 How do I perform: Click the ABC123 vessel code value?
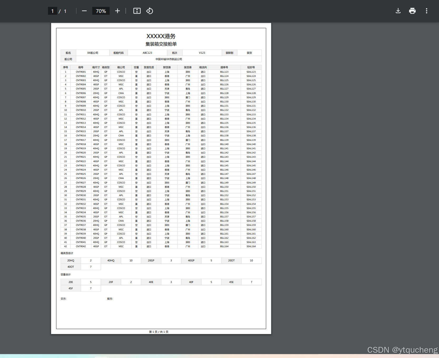[148, 53]
